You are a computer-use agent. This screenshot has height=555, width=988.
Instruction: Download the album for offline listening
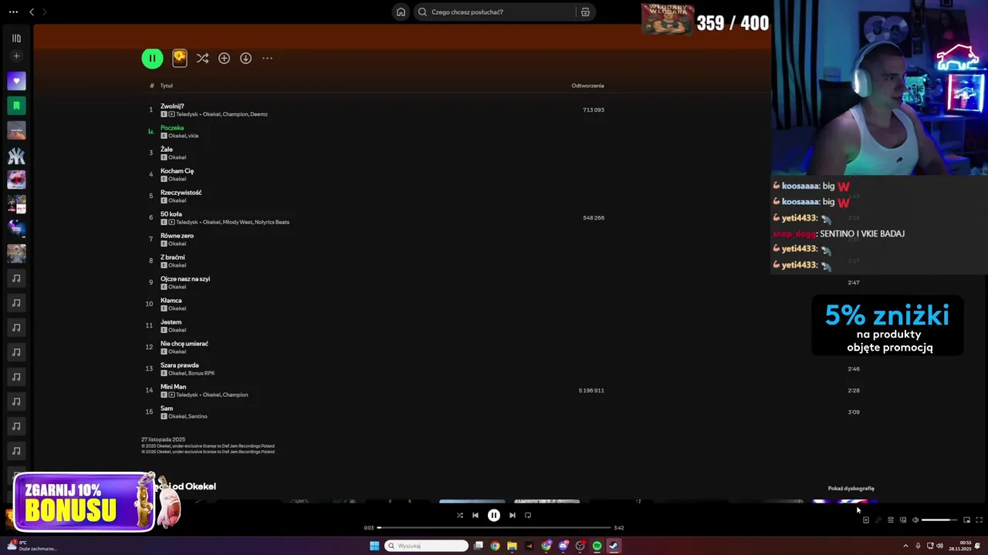pyautogui.click(x=245, y=58)
